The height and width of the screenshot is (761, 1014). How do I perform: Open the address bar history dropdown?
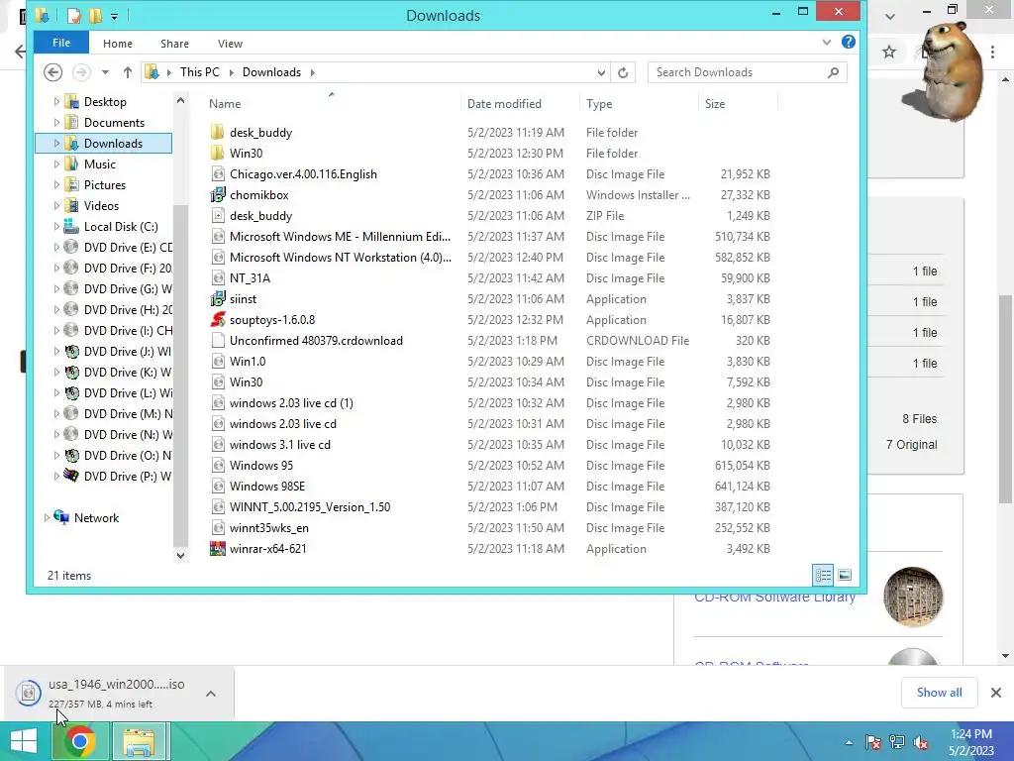coord(601,72)
